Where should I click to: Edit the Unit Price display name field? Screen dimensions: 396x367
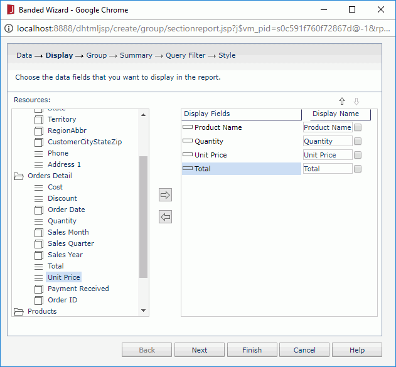(328, 155)
